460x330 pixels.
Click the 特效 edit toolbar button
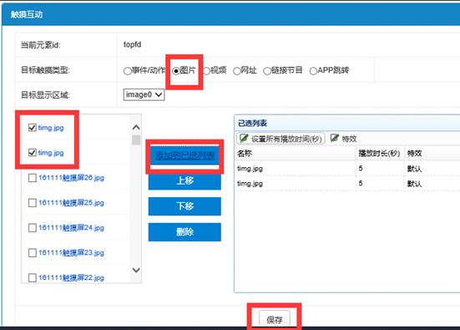tap(343, 139)
